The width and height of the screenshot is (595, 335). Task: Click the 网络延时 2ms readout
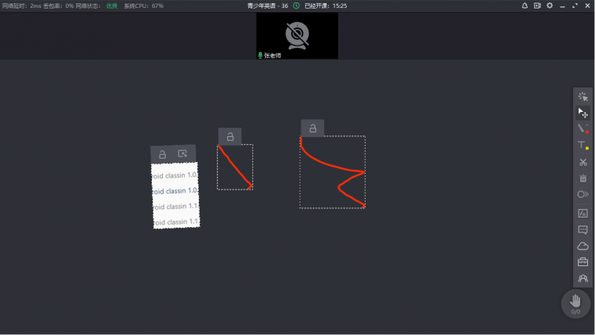pyautogui.click(x=22, y=5)
